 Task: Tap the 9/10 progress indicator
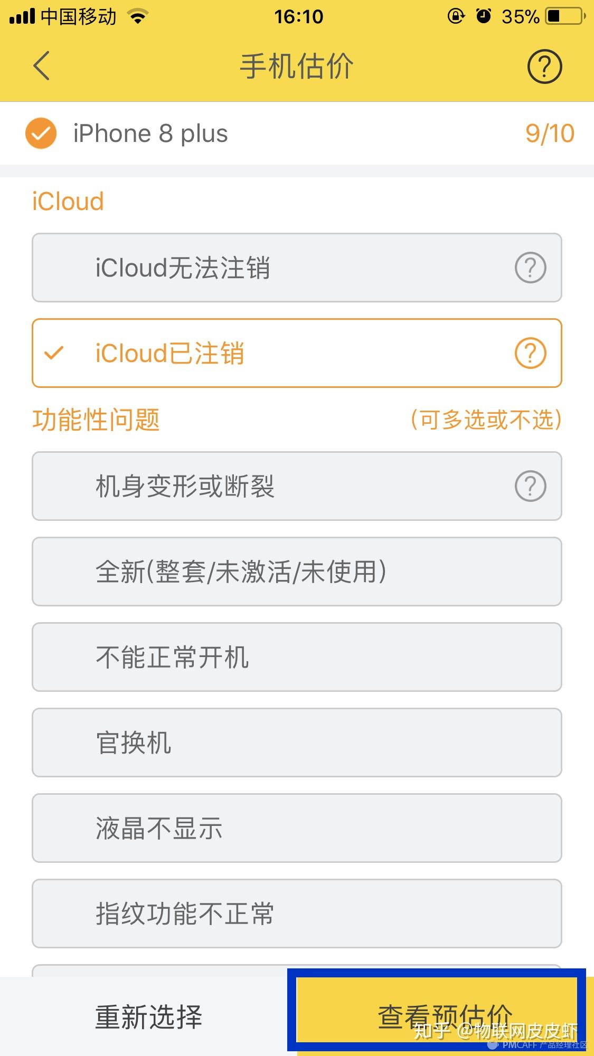pos(550,134)
